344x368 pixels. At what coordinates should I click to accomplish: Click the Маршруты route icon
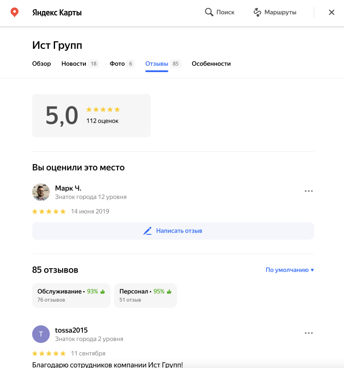click(x=258, y=12)
